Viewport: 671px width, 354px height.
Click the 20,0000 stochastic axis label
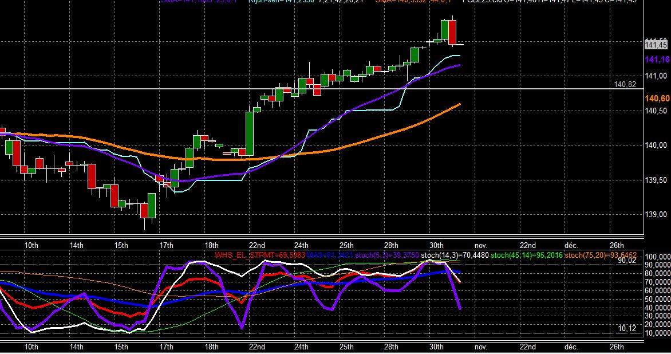pos(658,324)
